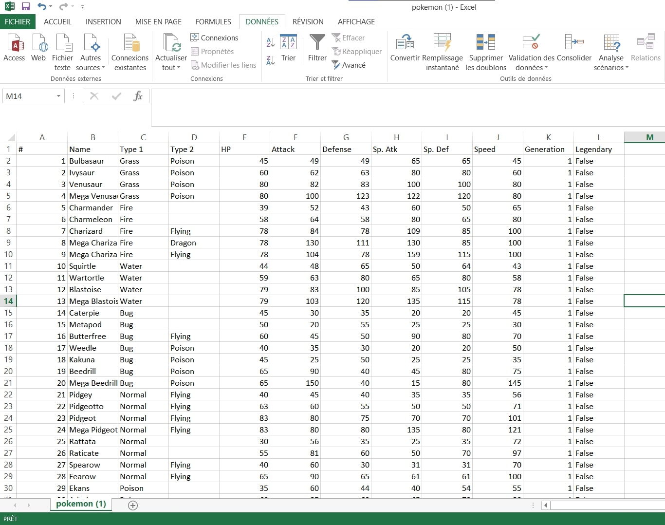This screenshot has height=525, width=665.
Task: Switch to the FORMULES tab
Action: [x=213, y=21]
